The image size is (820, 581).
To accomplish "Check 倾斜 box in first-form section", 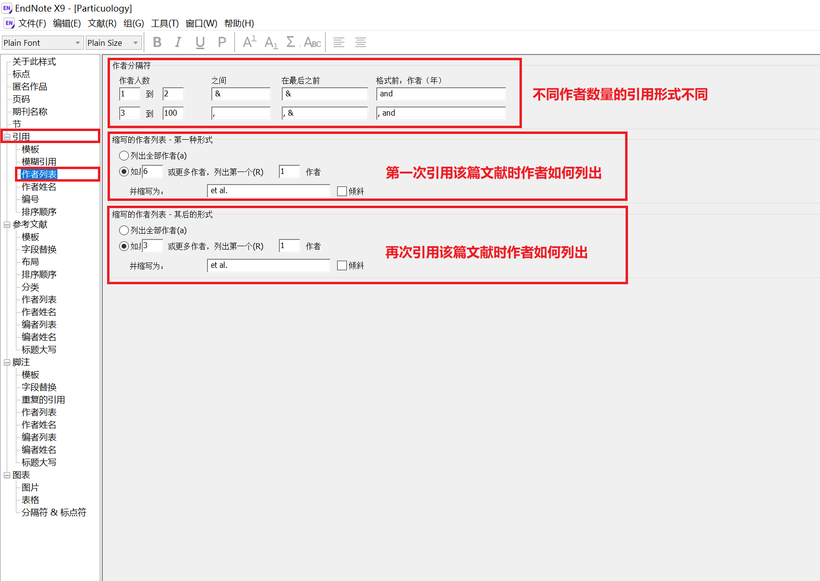I will tap(342, 191).
